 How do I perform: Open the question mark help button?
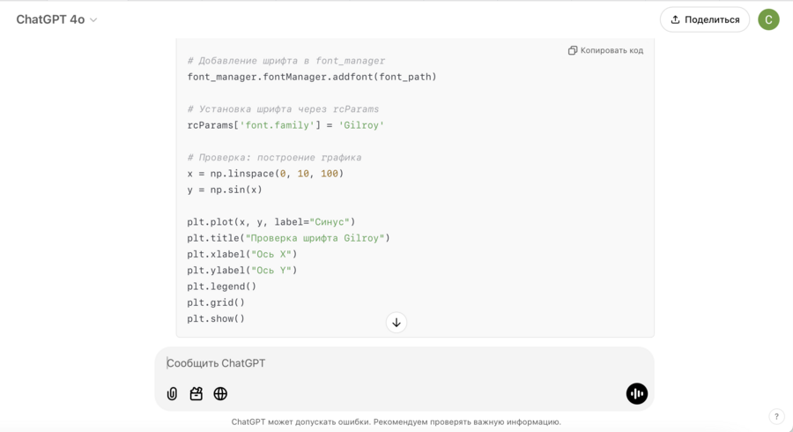coord(776,417)
